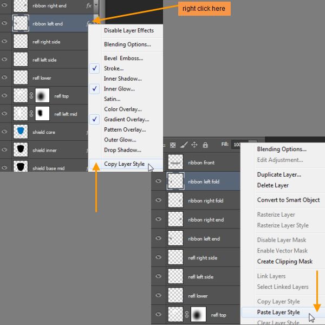This screenshot has height=325, width=325.
Task: Click the mask link icon on refl top layer in left panel
Action: click(x=30, y=96)
